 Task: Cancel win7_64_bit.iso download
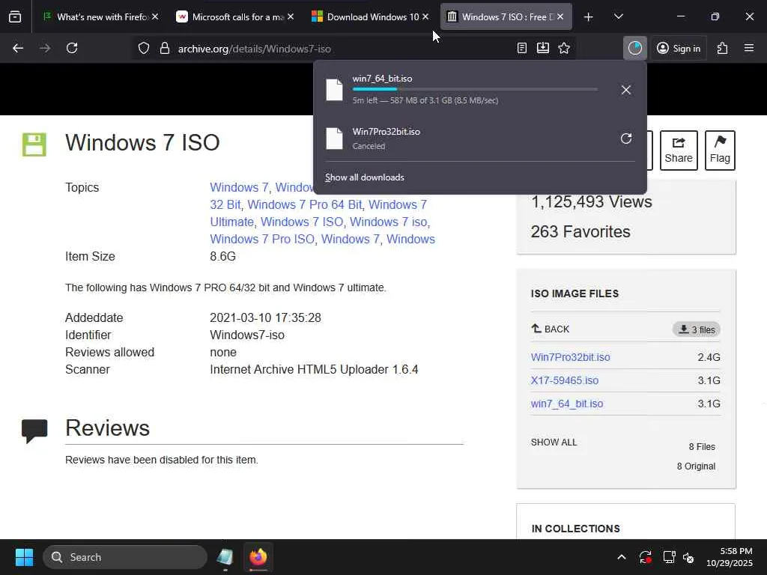coord(626,90)
